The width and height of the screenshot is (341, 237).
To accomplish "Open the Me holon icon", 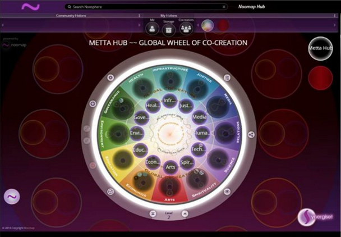I will coord(152,27).
